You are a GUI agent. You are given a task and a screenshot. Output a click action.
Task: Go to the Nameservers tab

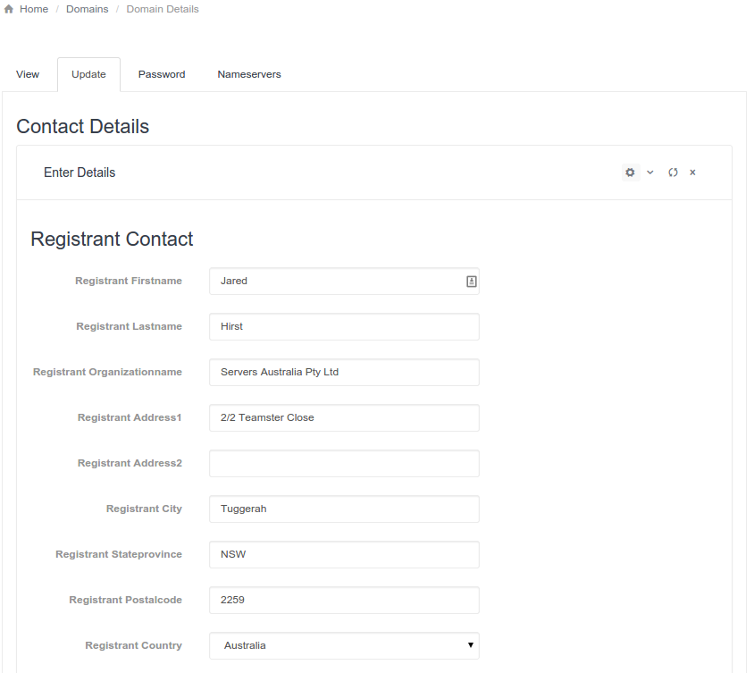(249, 74)
